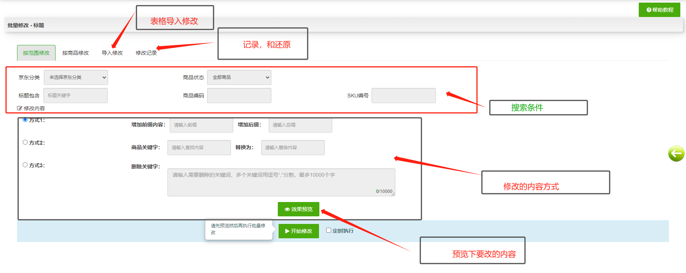Switch to the 按商品修改 tab
Image resolution: width=686 pixels, height=273 pixels.
click(76, 53)
